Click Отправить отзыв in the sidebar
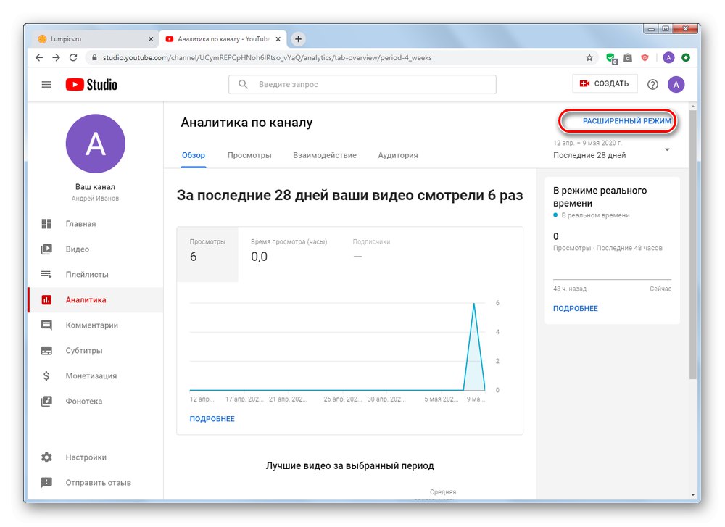 pos(95,483)
